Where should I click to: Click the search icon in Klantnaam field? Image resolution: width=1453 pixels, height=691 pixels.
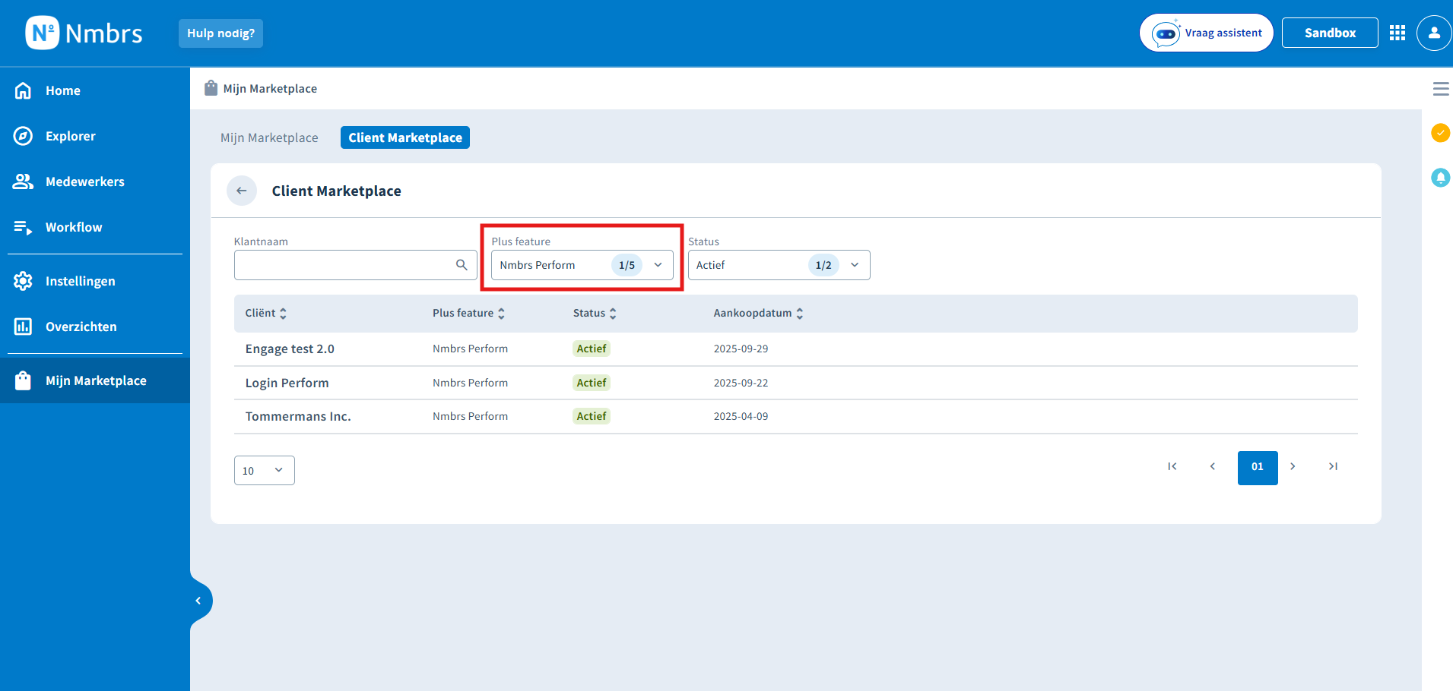click(462, 265)
